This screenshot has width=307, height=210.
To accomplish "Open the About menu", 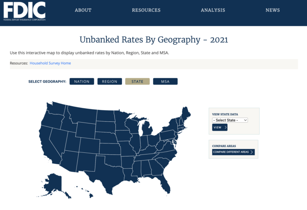I will [x=83, y=10].
